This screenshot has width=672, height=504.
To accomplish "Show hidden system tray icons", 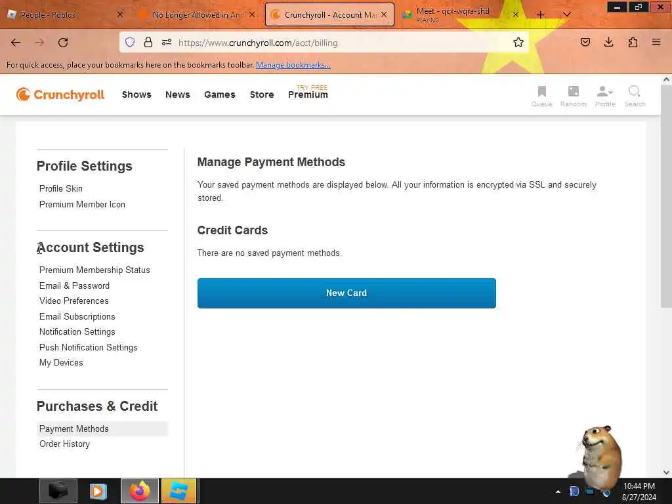I will point(558,492).
